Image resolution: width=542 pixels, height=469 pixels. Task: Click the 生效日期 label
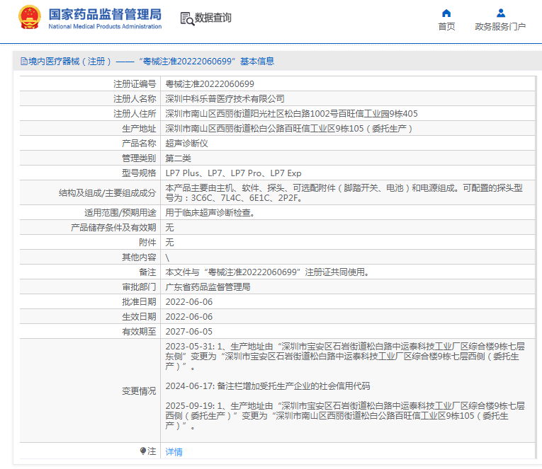(x=139, y=316)
